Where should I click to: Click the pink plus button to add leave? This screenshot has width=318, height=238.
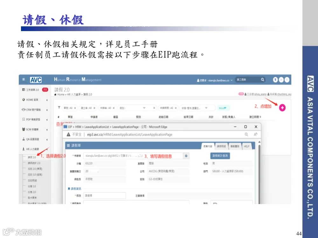pyautogui.click(x=282, y=108)
